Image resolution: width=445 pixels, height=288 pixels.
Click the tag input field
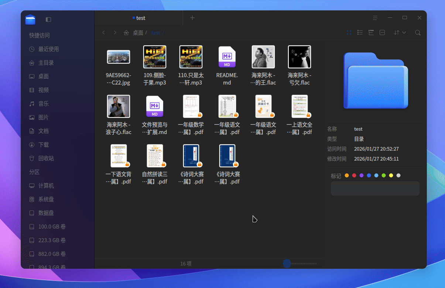375,188
